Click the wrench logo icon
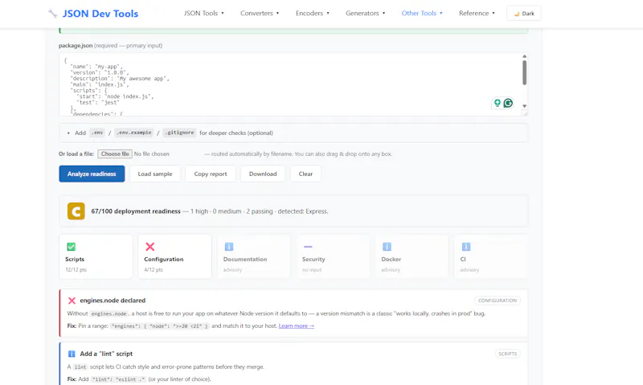This screenshot has height=385, width=643. tap(52, 14)
